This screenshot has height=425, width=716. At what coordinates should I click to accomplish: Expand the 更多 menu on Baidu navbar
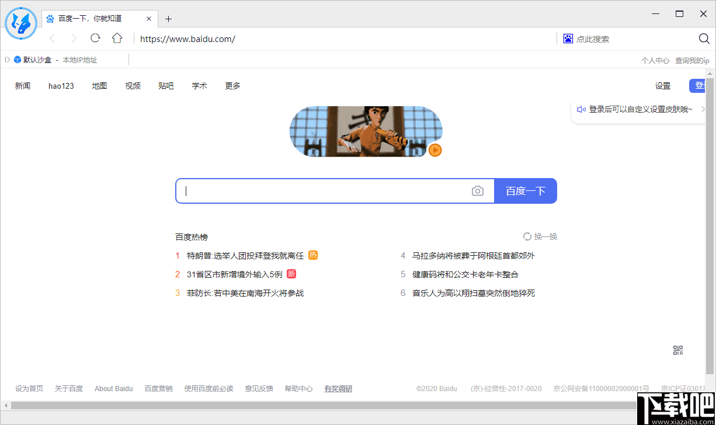click(232, 85)
